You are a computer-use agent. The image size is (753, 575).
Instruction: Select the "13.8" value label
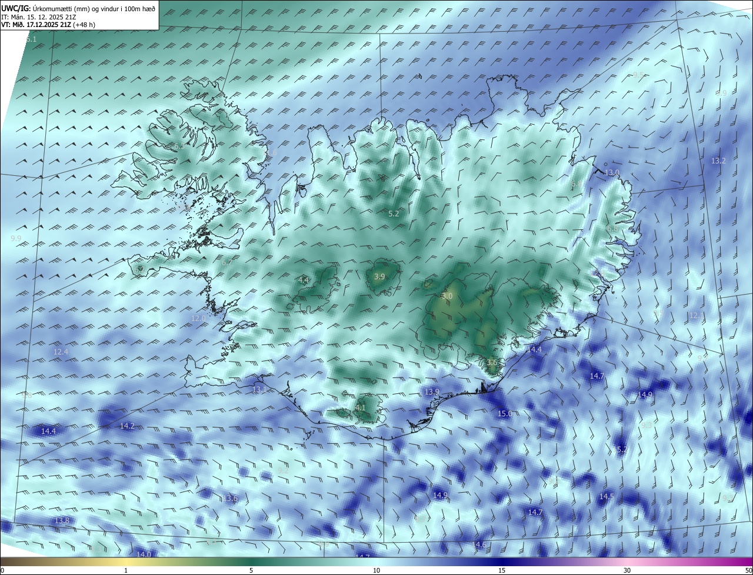[62, 521]
